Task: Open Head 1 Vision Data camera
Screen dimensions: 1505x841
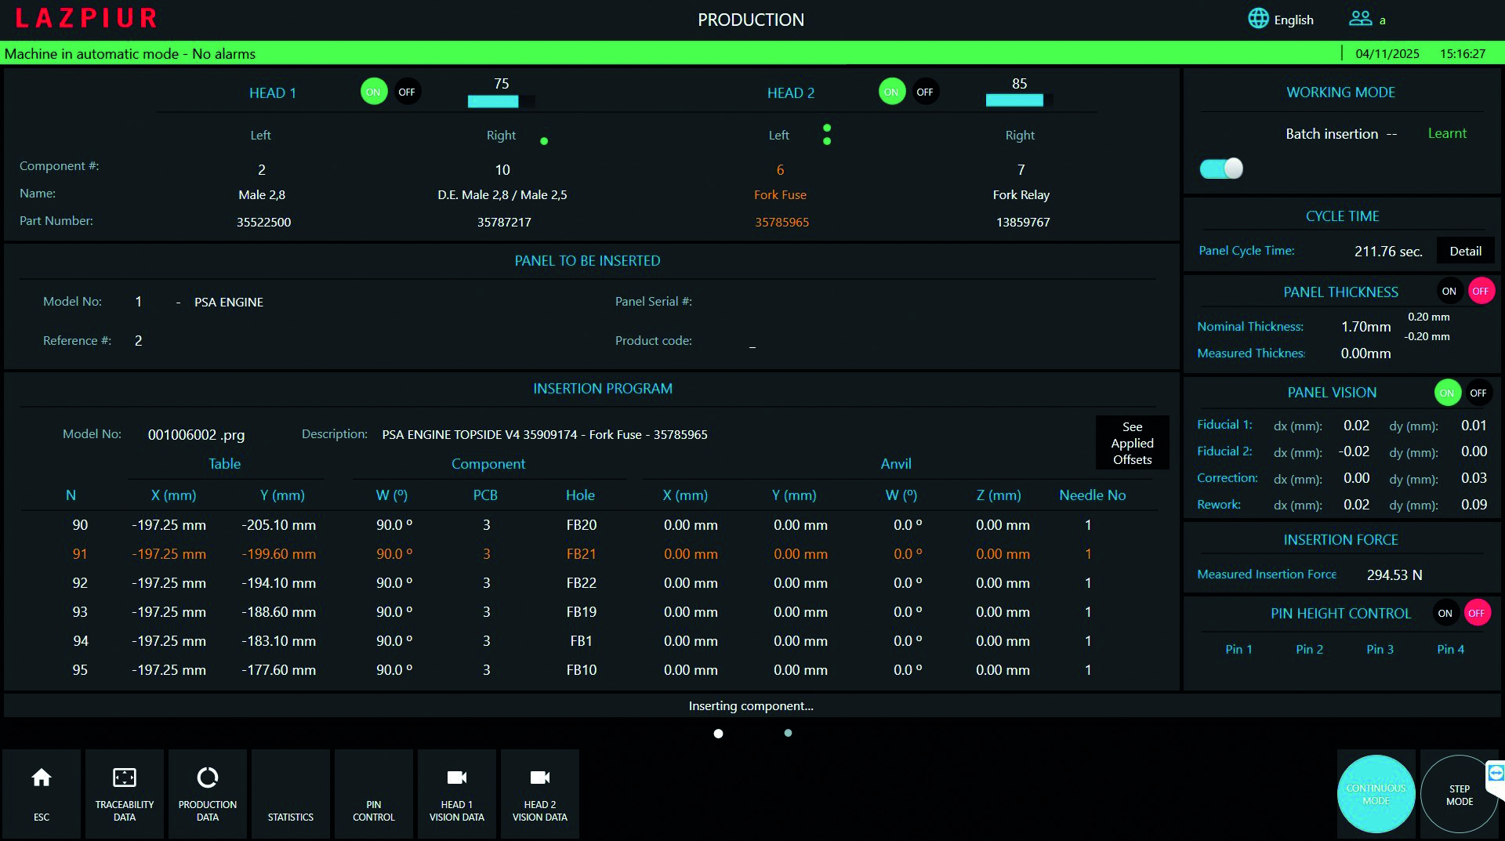Action: point(457,793)
